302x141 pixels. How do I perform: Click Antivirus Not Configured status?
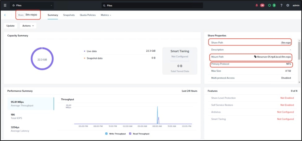285,112
